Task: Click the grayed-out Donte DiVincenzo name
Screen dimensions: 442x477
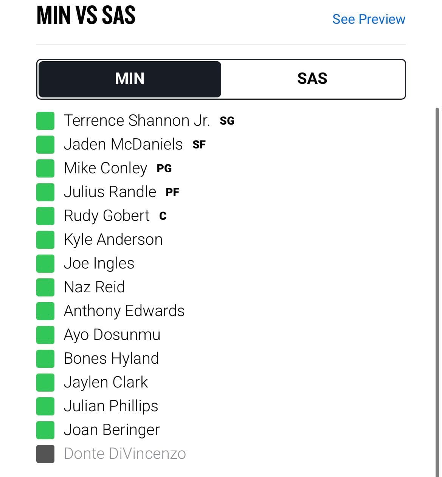Action: (125, 454)
